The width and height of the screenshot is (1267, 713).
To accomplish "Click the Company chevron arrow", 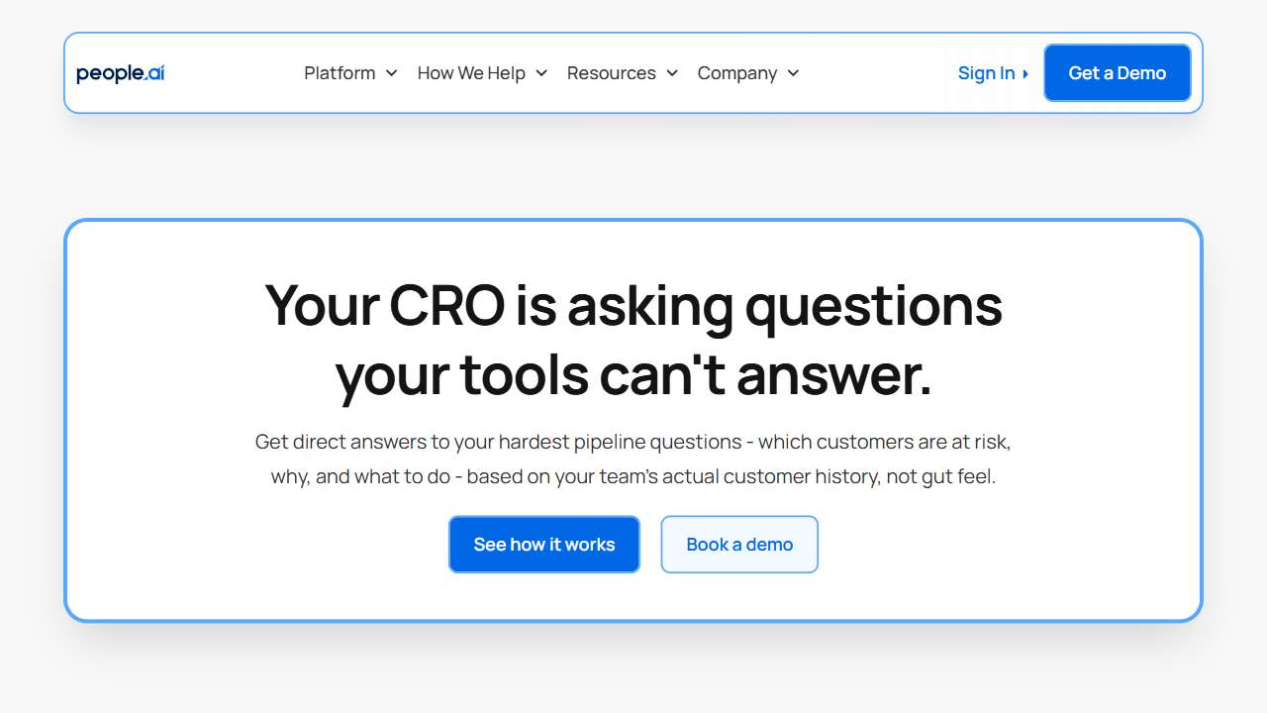I will pos(793,73).
